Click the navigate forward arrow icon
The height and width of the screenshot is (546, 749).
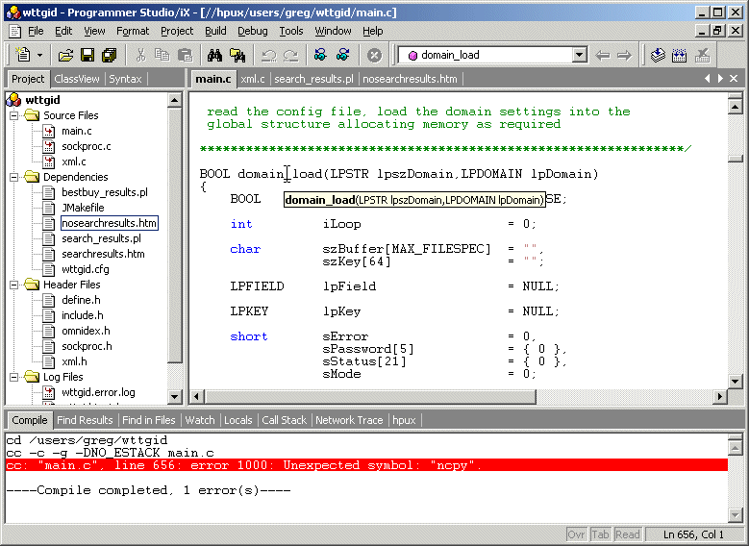coord(624,56)
